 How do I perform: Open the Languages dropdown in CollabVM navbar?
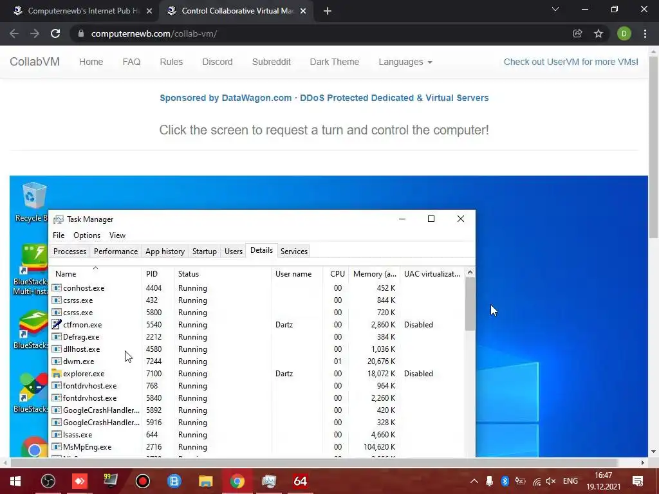pos(405,62)
